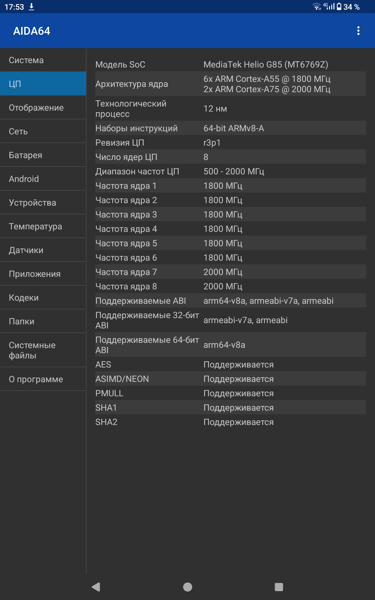The height and width of the screenshot is (600, 375).
Task: Go to the Сеть section
Action: [x=43, y=131]
